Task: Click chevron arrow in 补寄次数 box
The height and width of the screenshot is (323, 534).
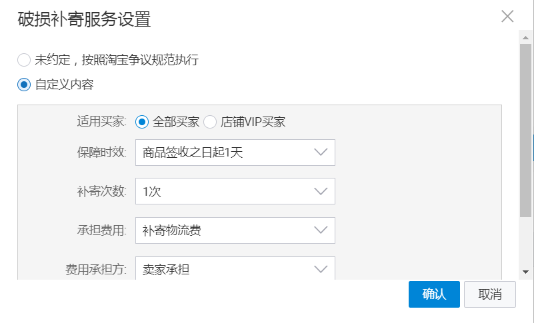Action: click(320, 192)
